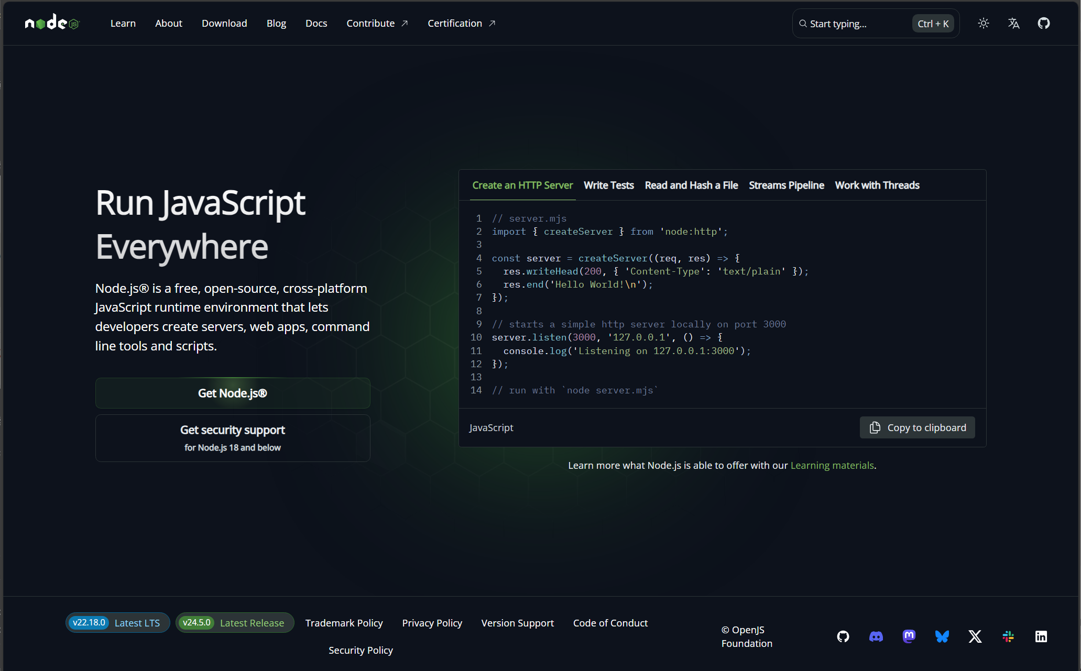This screenshot has height=671, width=1081.
Task: Open the Security Policy link
Action: [x=361, y=650]
